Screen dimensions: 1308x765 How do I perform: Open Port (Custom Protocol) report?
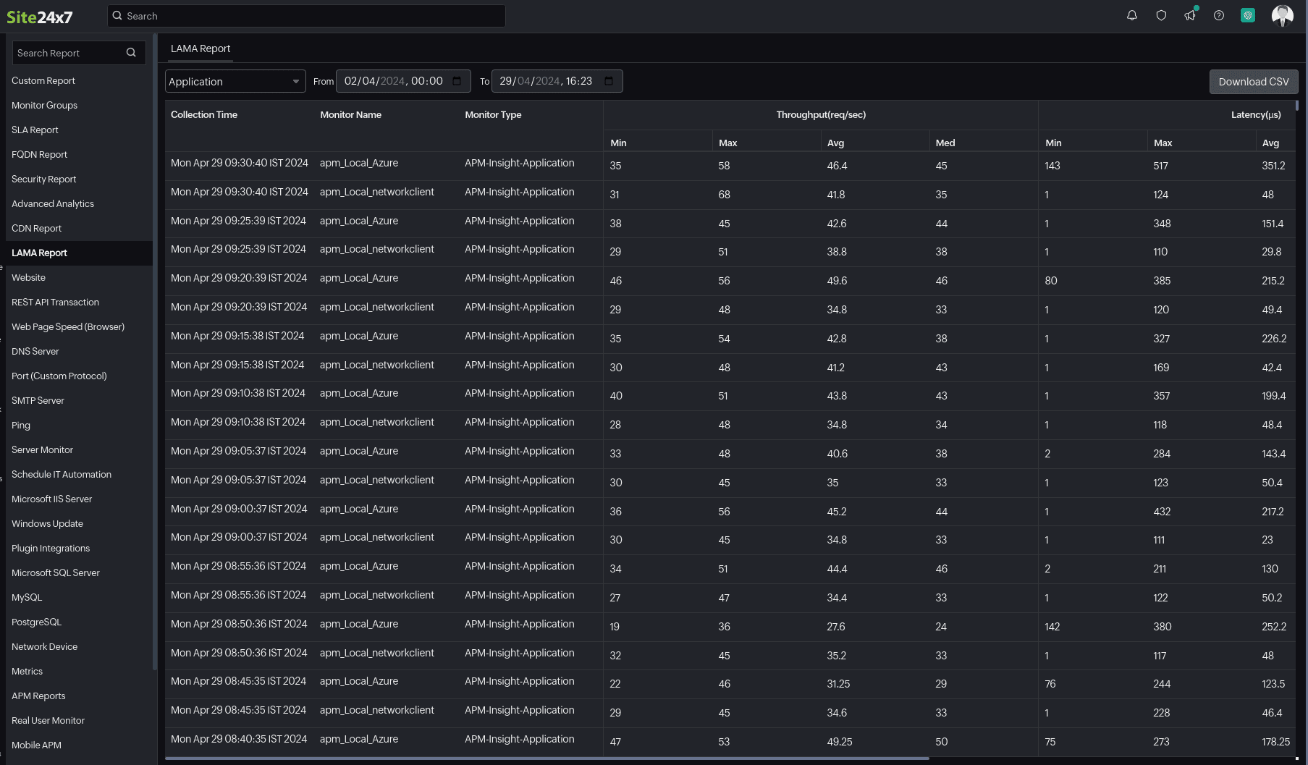click(x=59, y=376)
